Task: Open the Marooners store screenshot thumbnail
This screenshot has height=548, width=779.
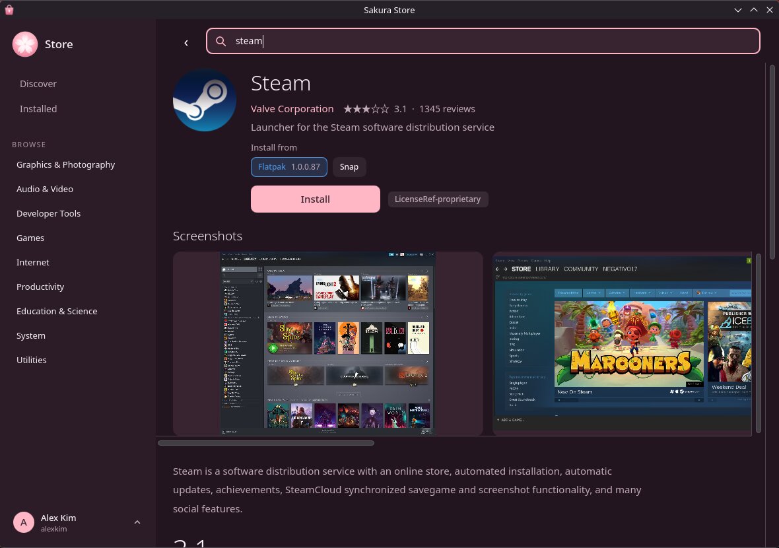Action: pyautogui.click(x=622, y=344)
